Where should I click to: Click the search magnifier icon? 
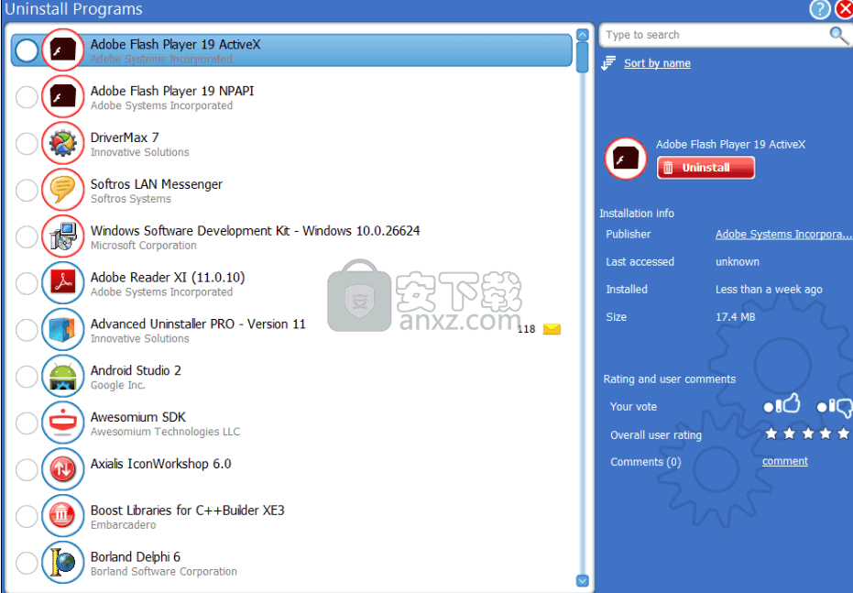(838, 36)
